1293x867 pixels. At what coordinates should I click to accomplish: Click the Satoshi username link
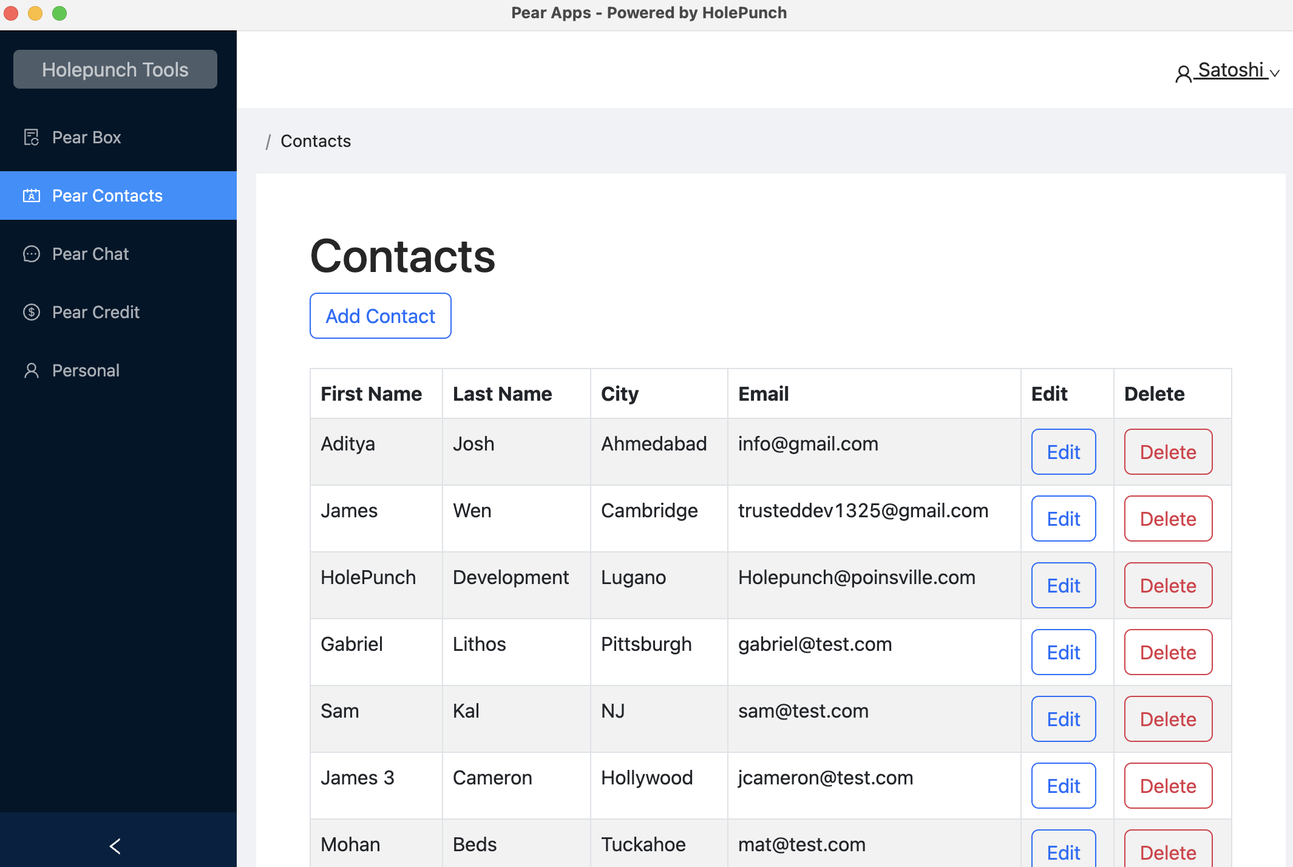pyautogui.click(x=1231, y=70)
